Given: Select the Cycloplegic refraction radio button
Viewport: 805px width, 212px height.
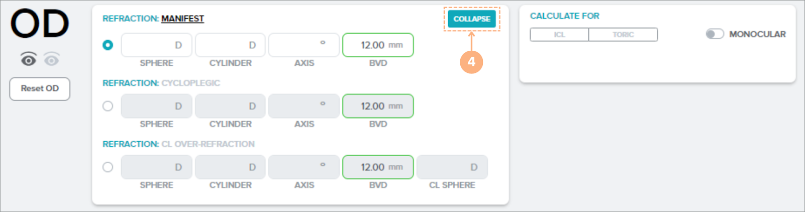Looking at the screenshot, I should point(108,107).
